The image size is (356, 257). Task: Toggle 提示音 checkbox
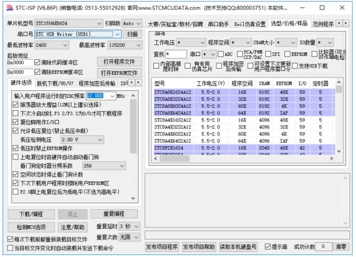(268, 246)
